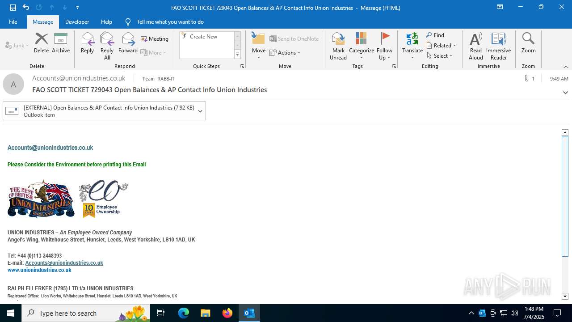Delete this email message
The image size is (572, 322).
click(x=41, y=43)
